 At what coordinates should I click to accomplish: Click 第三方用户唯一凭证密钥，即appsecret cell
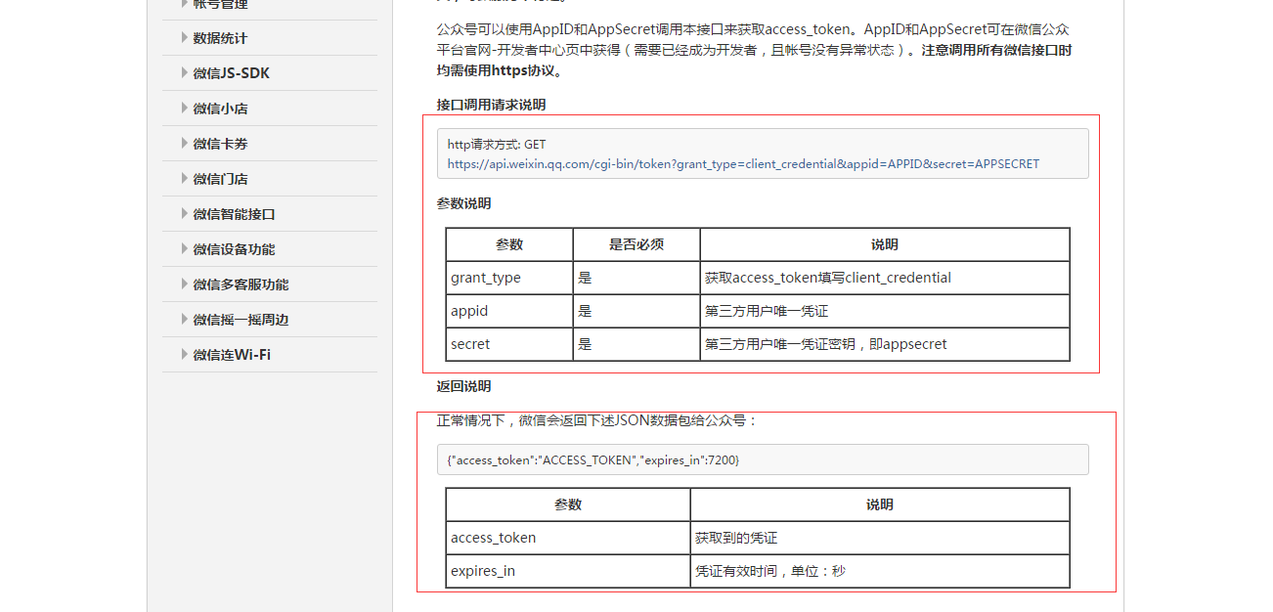pyautogui.click(x=885, y=344)
